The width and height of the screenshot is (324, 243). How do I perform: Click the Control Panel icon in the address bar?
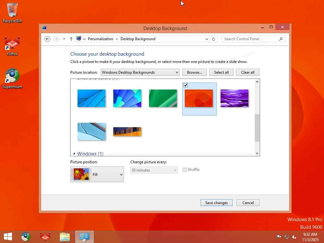pyautogui.click(x=79, y=39)
